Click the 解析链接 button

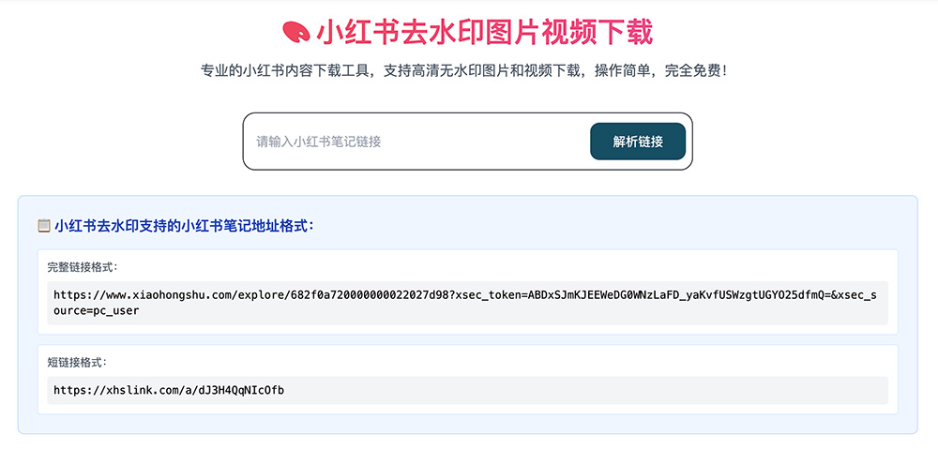click(x=638, y=142)
